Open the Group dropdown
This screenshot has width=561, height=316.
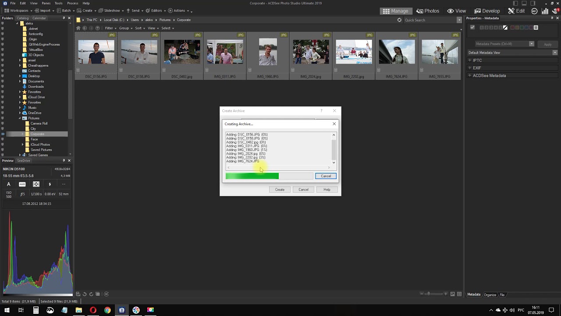125,28
